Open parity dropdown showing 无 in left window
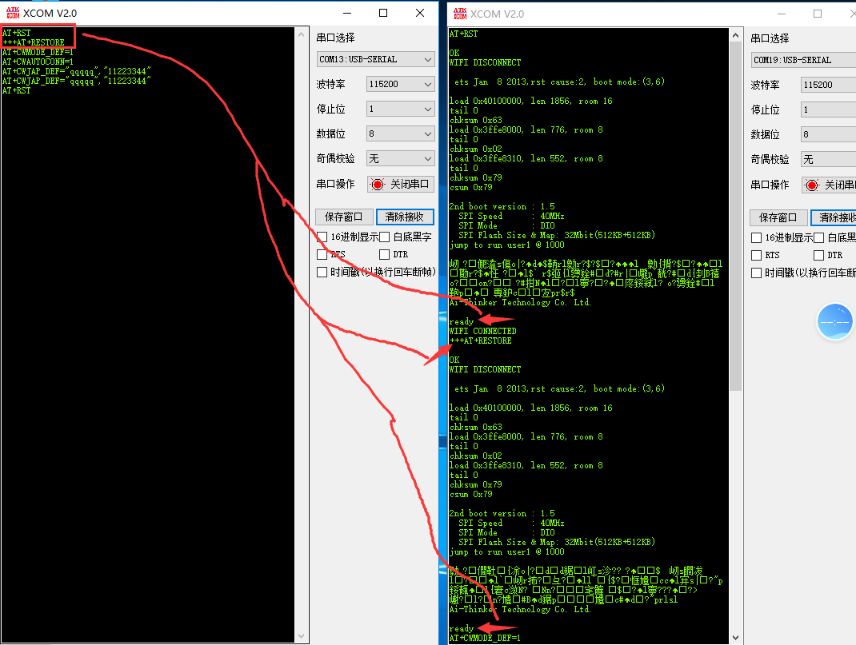Image resolution: width=856 pixels, height=645 pixels. (400, 159)
